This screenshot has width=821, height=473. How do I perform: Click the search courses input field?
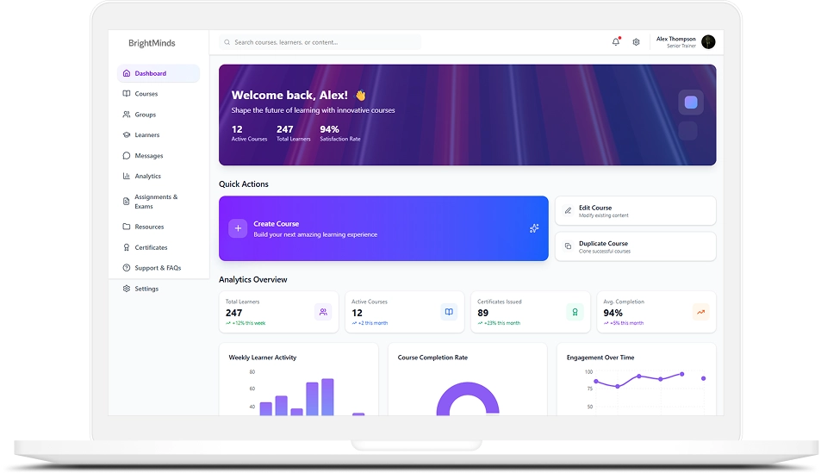[323, 42]
